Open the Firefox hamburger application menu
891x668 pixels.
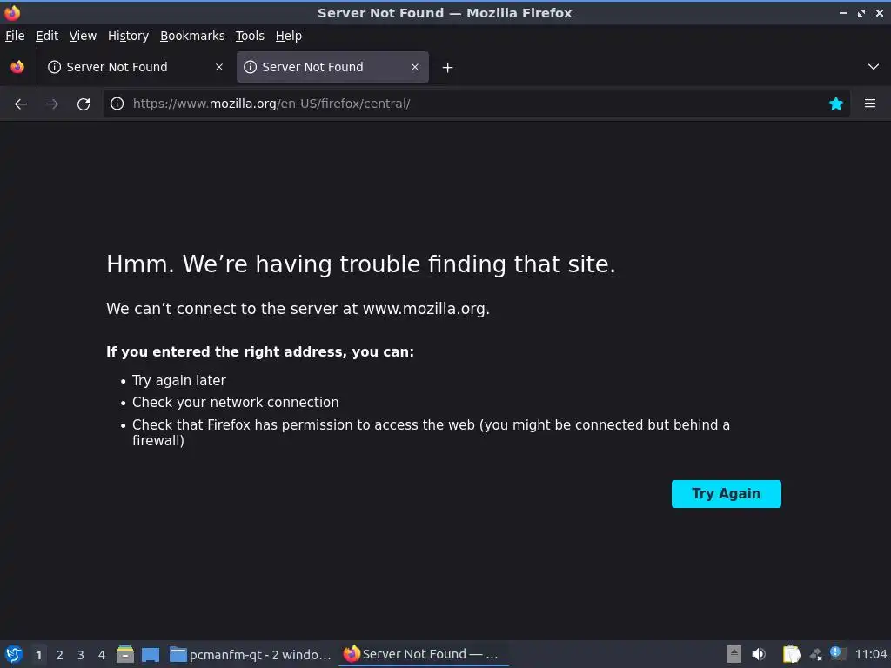point(869,104)
